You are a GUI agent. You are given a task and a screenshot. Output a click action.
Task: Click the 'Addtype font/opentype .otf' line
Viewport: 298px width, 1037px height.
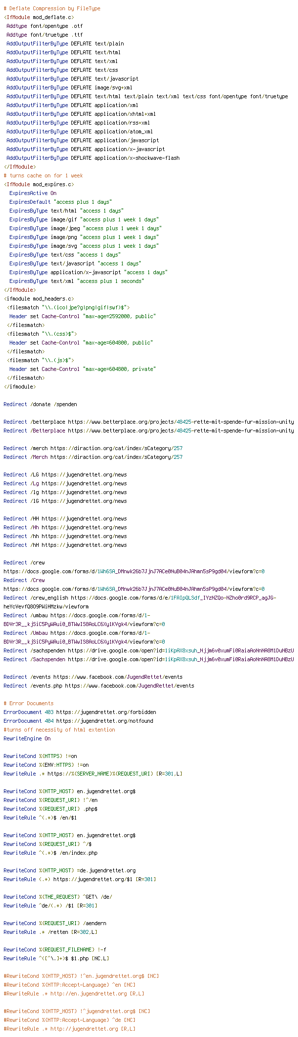(x=44, y=26)
